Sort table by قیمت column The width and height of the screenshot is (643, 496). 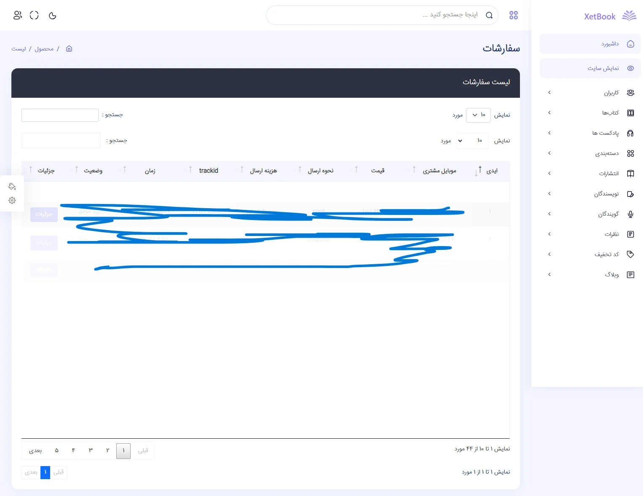coord(378,171)
